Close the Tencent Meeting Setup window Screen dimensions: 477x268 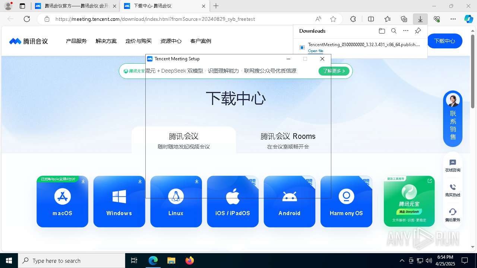[322, 59]
